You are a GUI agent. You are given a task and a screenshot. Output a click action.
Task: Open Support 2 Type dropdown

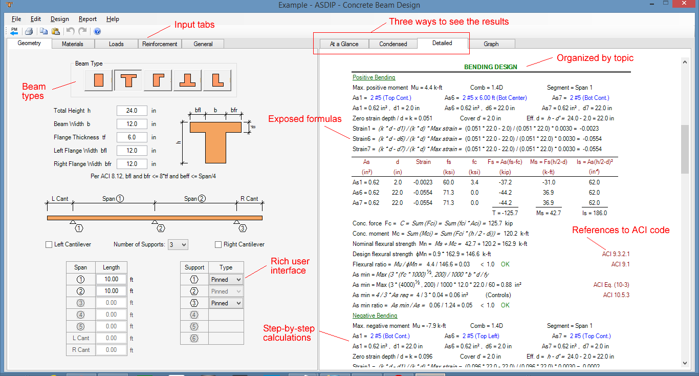tap(226, 291)
